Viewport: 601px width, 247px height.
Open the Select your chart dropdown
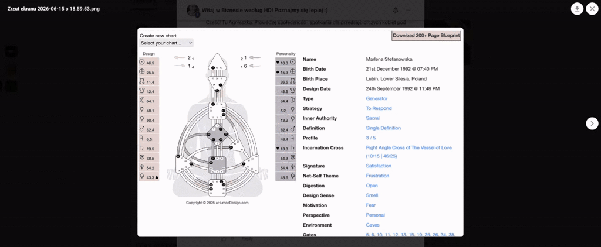(166, 43)
